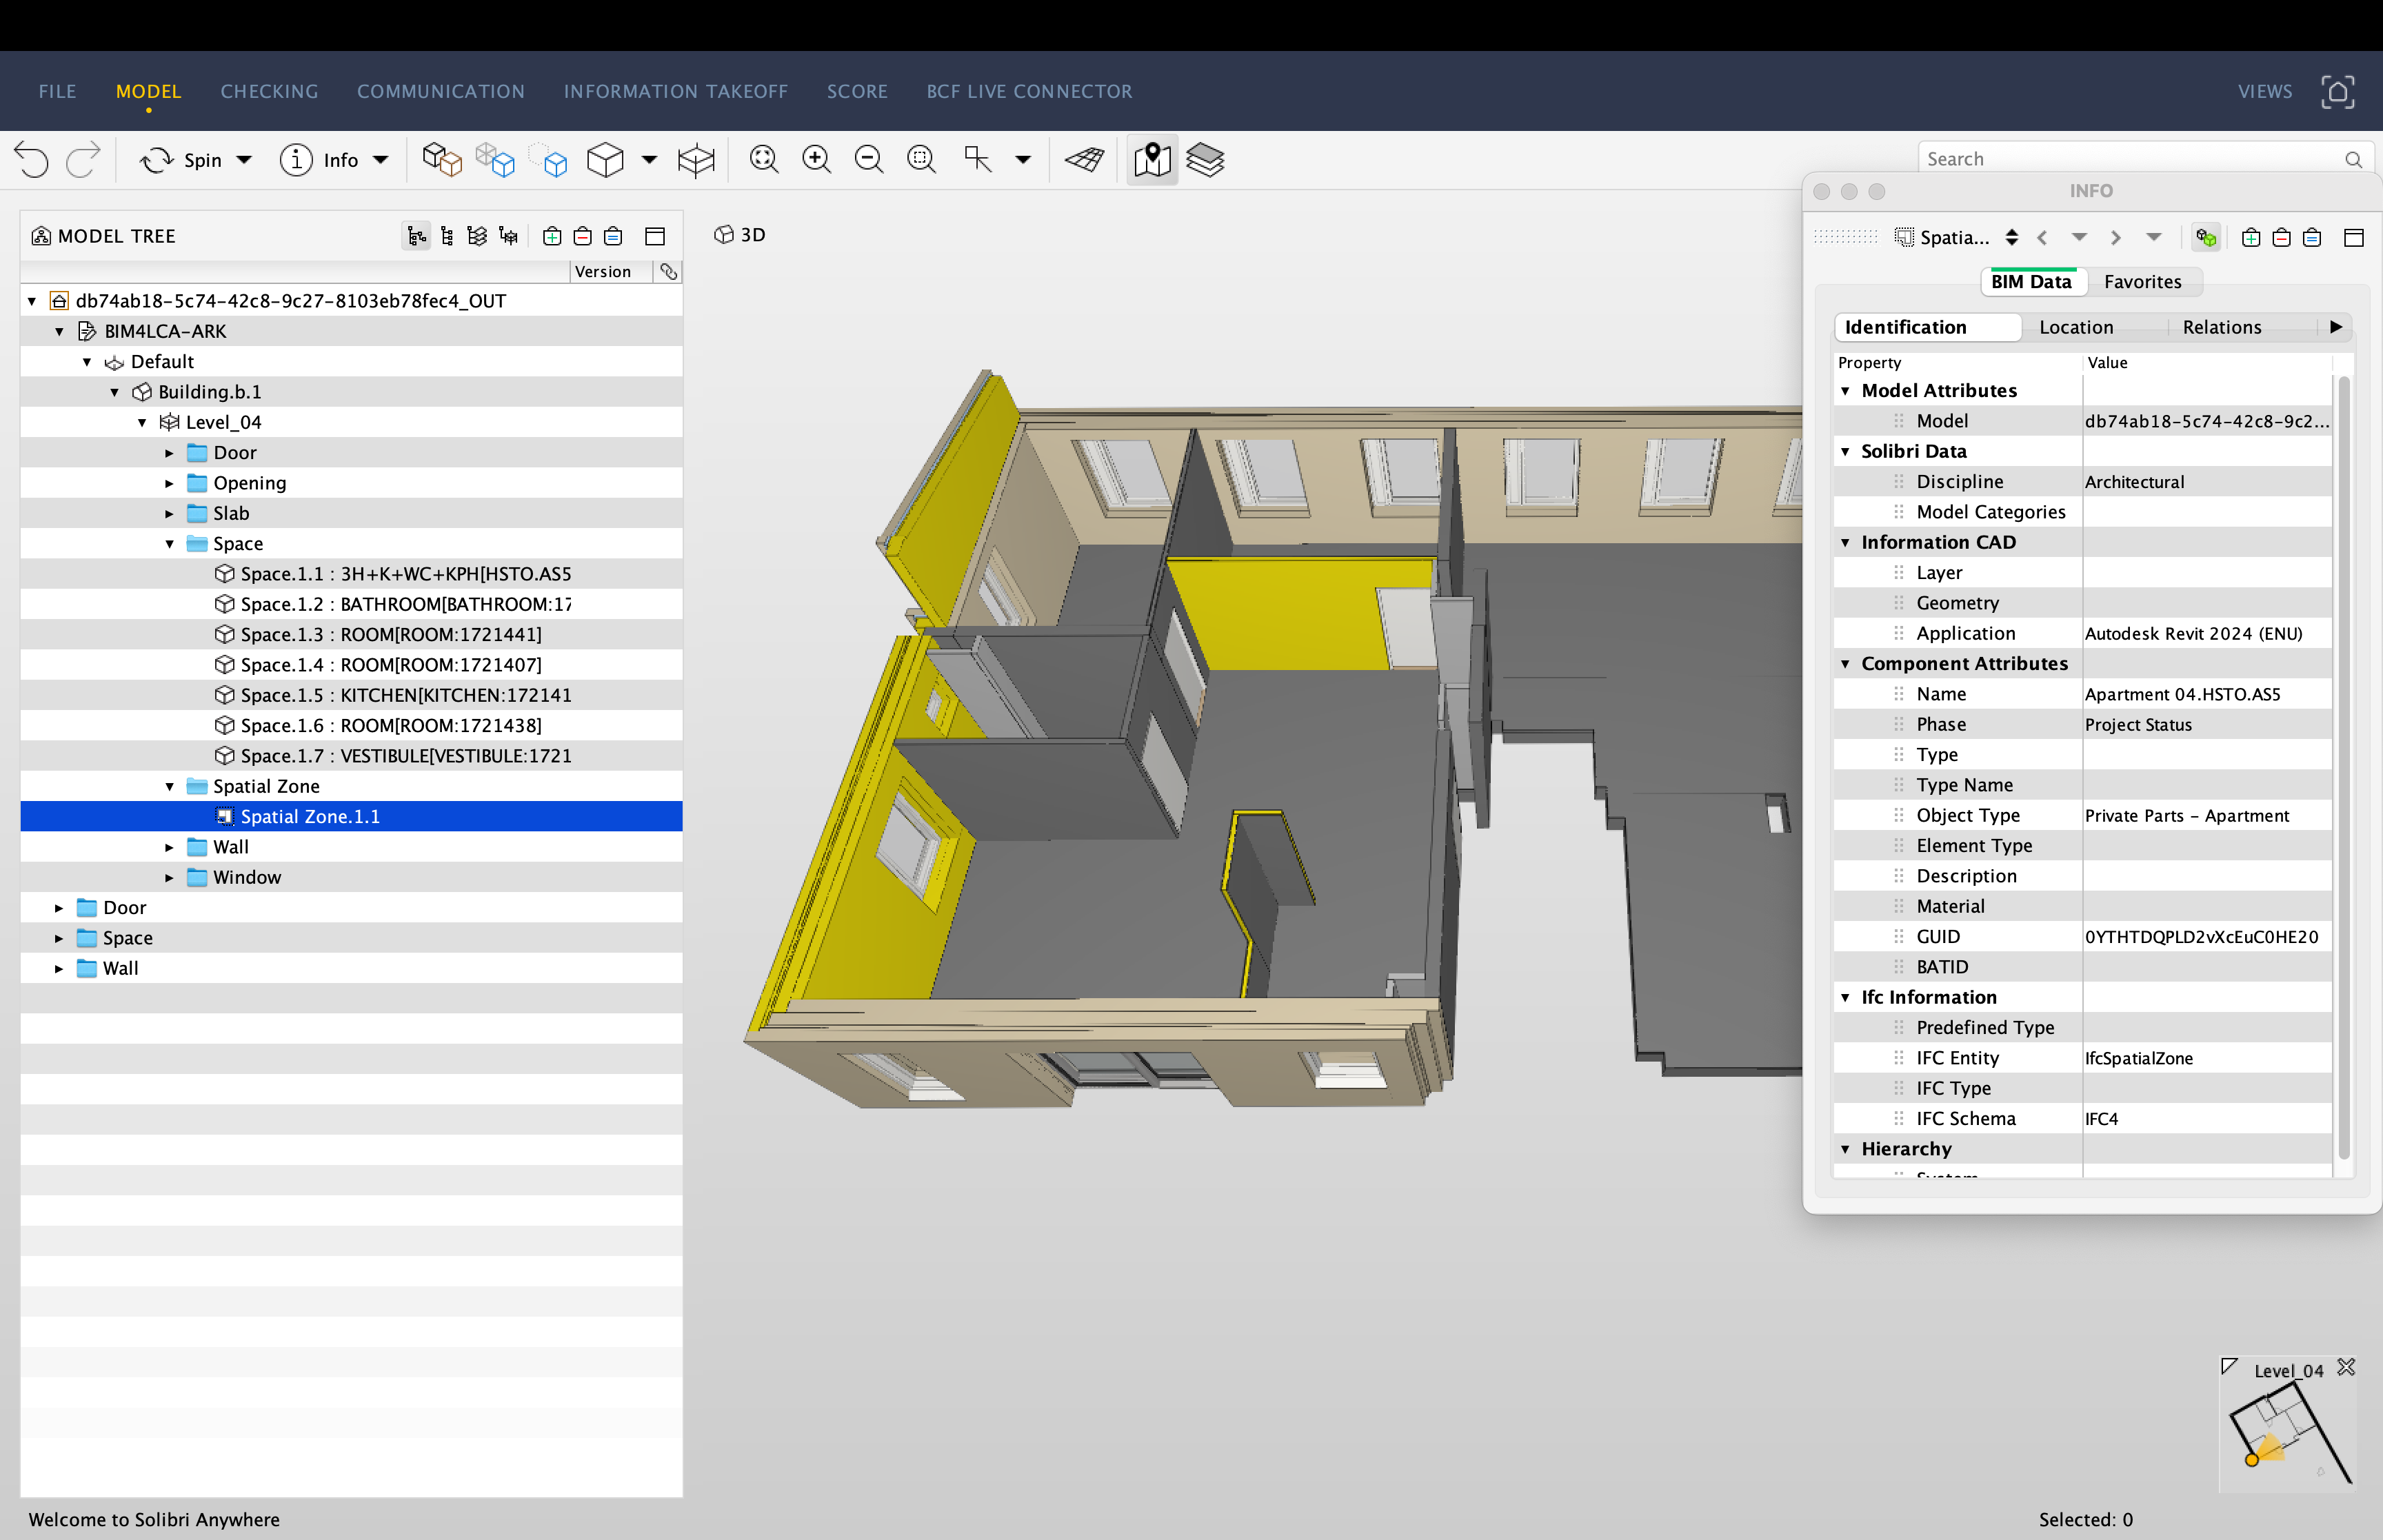Click the Zoom In magnifier icon
The image size is (2383, 1540).
click(x=816, y=160)
